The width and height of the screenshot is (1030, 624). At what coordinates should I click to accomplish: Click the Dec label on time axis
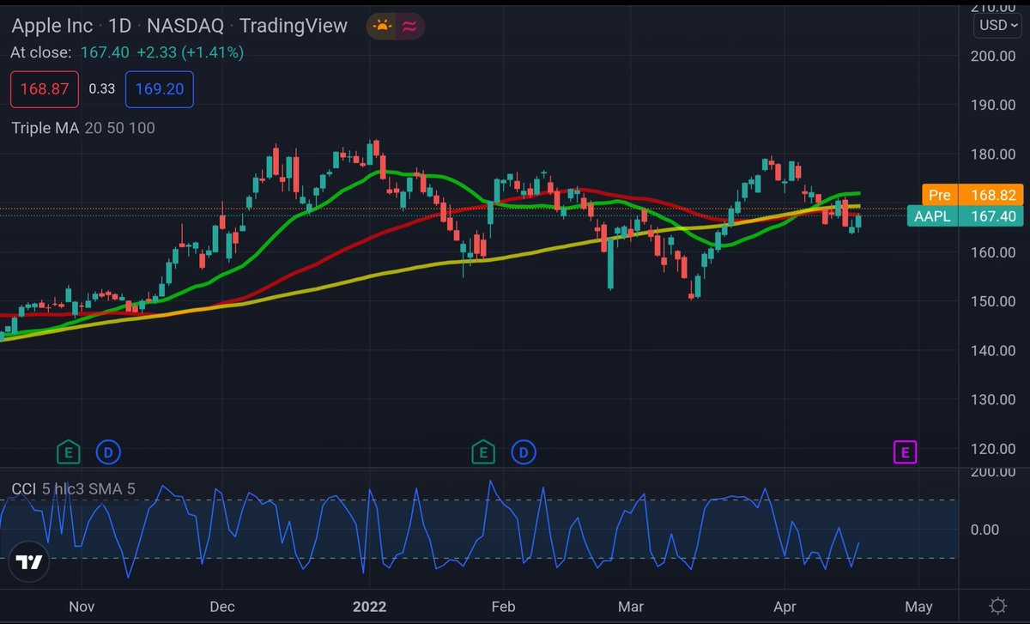(x=221, y=607)
